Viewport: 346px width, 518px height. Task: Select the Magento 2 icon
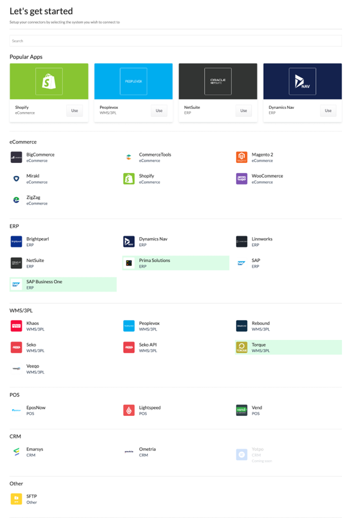click(242, 157)
